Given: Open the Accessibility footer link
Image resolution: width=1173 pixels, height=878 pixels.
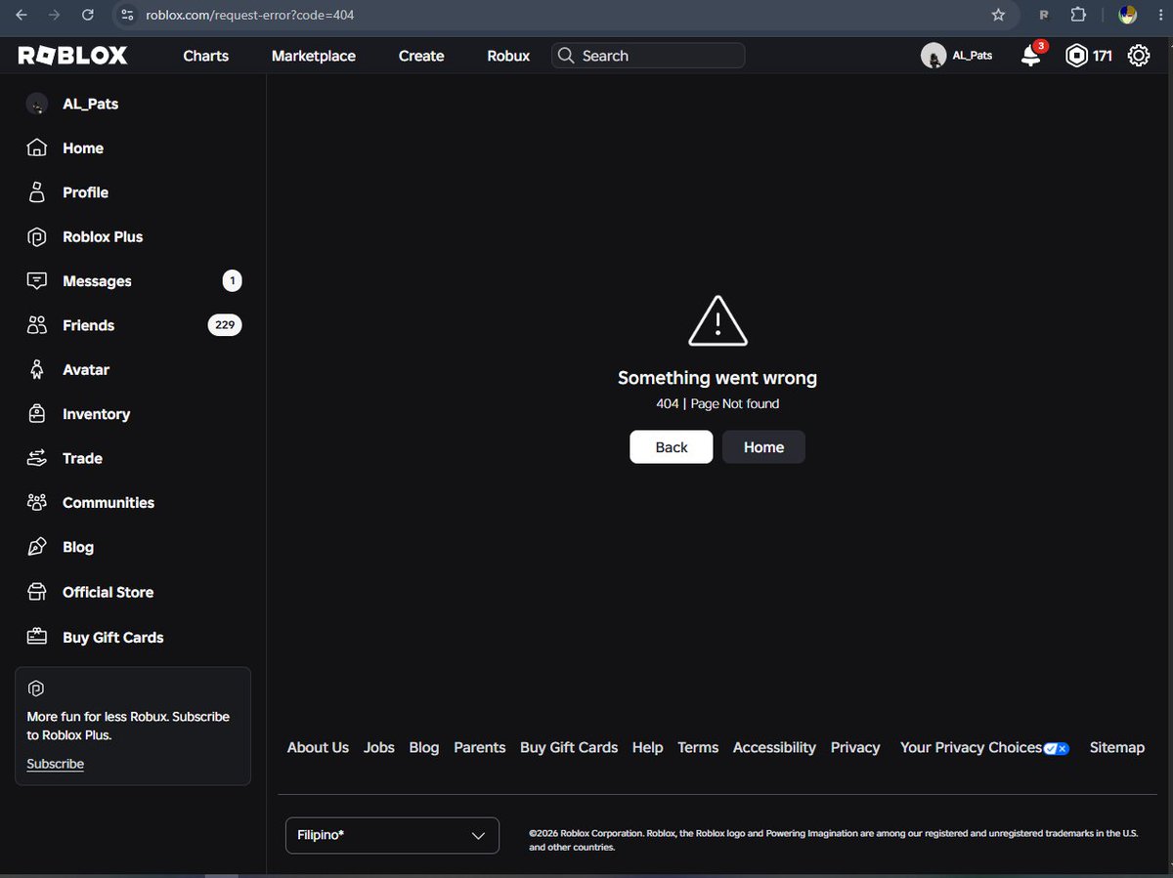Looking at the screenshot, I should tap(774, 747).
